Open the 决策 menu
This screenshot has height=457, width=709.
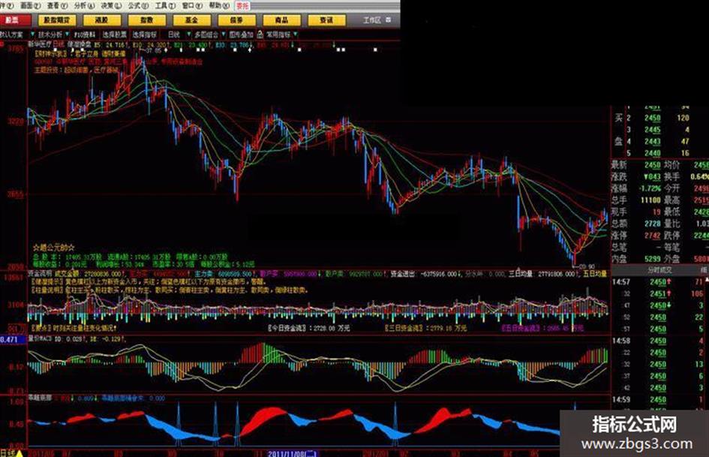tap(111, 5)
